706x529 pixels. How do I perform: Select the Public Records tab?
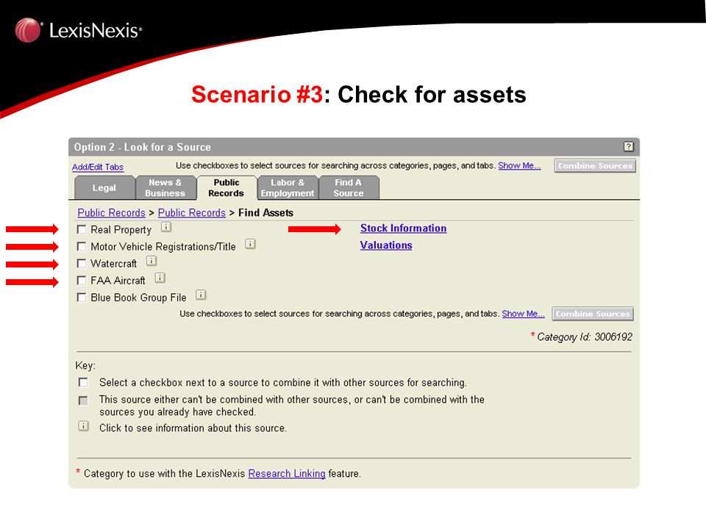[x=227, y=187]
